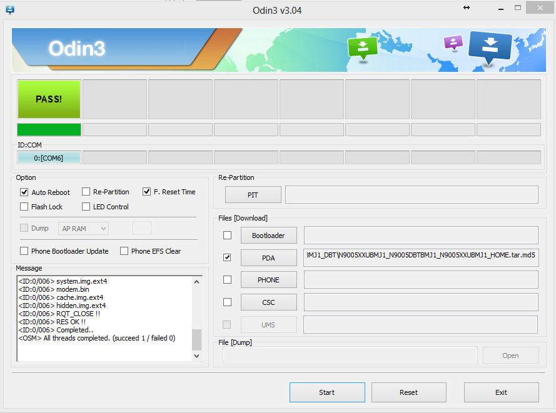
Task: Click the green download bubble icon in banner
Action: coord(362,48)
